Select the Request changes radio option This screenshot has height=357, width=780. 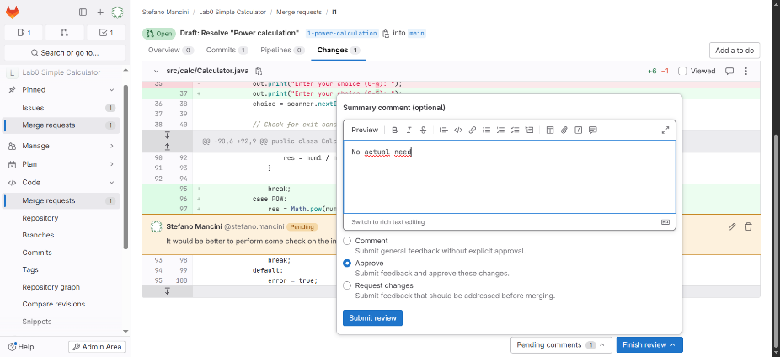[348, 285]
